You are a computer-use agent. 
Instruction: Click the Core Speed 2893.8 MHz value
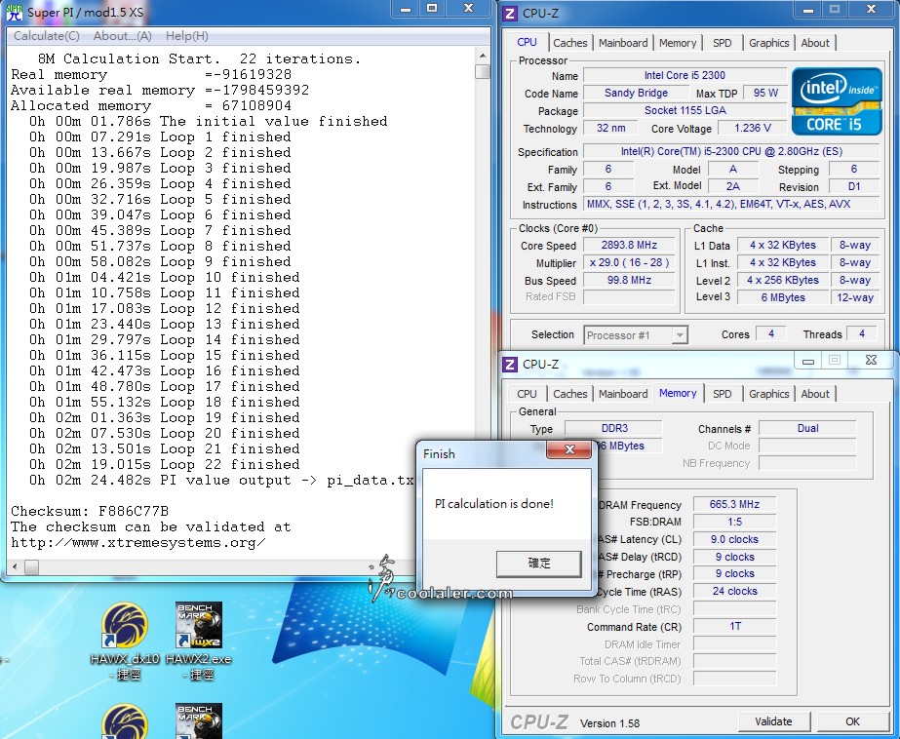click(x=629, y=245)
